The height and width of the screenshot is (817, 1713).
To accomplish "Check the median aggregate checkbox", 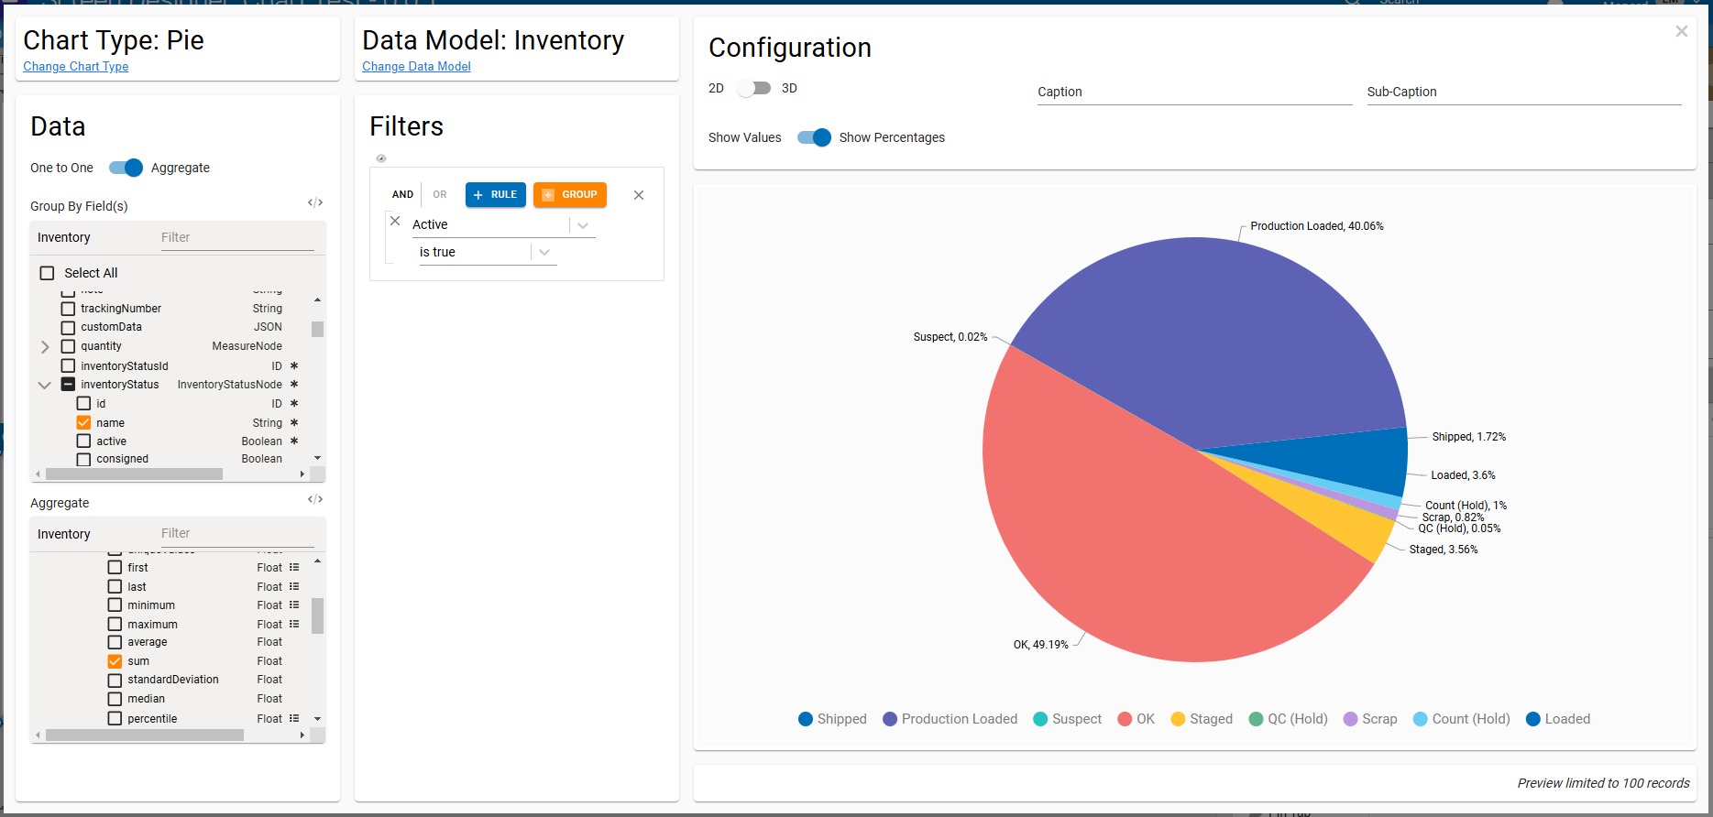I will (x=115, y=699).
